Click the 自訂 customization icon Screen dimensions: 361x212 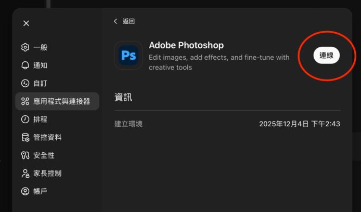pyautogui.click(x=25, y=83)
